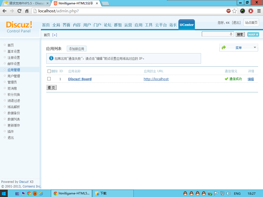The width and height of the screenshot is (263, 197).
Task: Click the 搜索 search button
Action: click(x=240, y=34)
